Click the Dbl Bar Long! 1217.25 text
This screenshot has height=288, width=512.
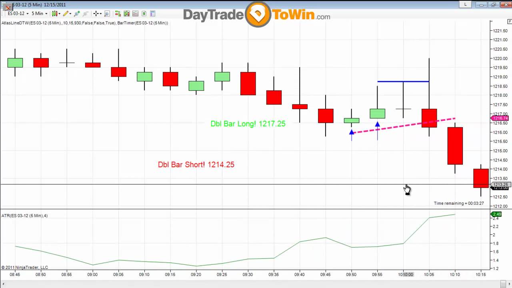[x=248, y=124]
